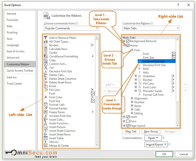The image size is (196, 161).
Task: Expand the Underline command node
Action: click(x=136, y=76)
